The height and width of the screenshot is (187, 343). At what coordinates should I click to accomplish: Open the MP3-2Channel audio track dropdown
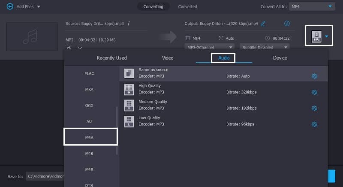[x=210, y=47]
